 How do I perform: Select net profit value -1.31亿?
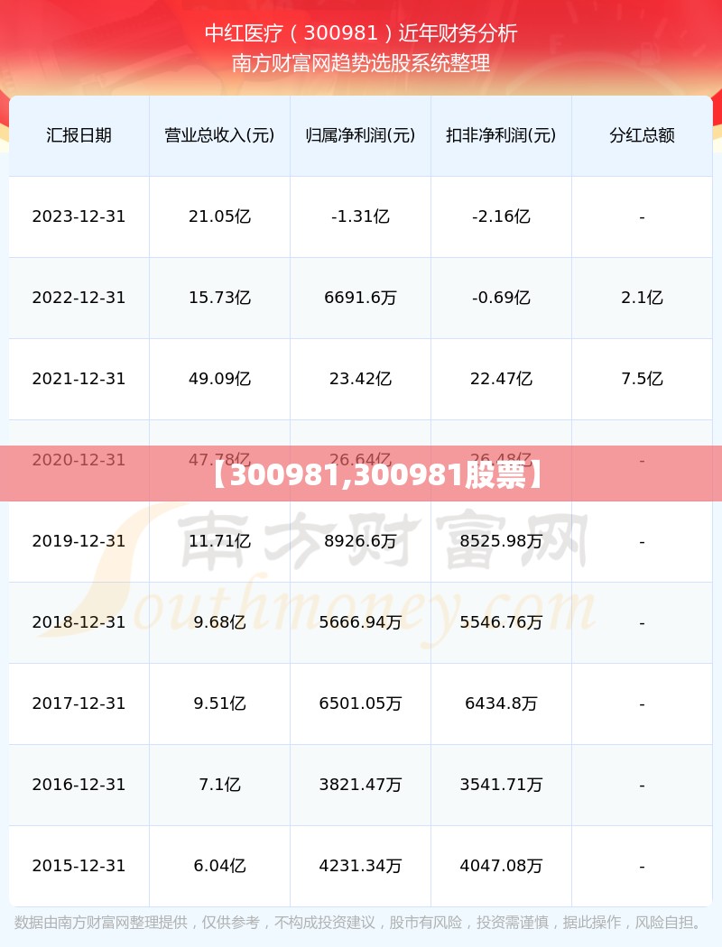[361, 216]
